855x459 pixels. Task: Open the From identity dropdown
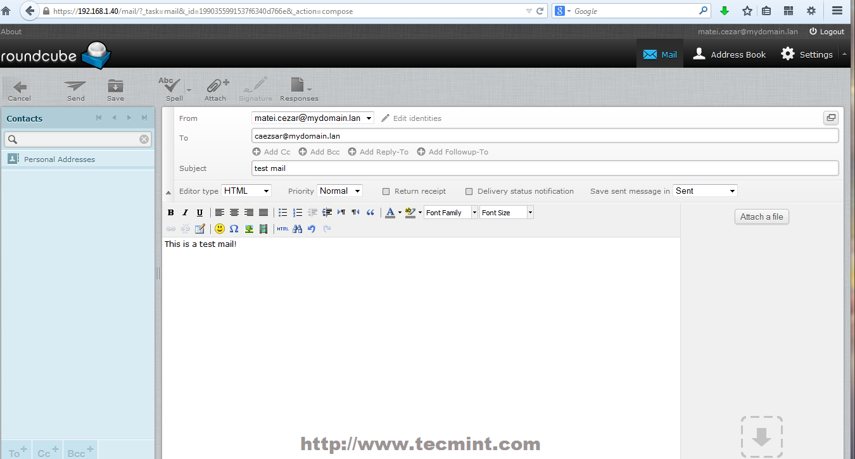click(x=313, y=118)
